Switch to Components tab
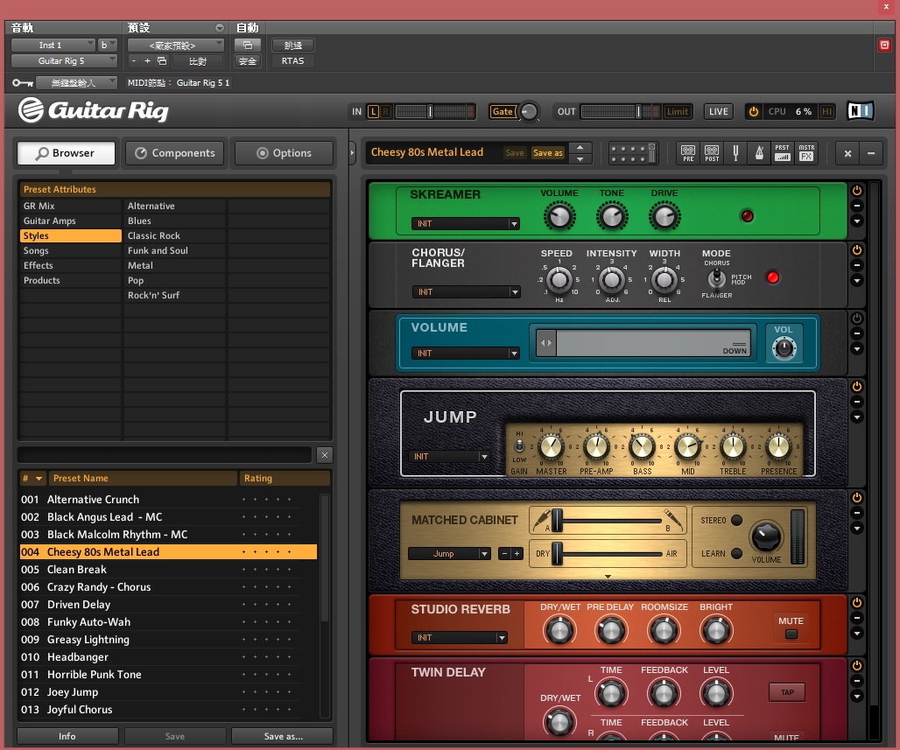900x750 pixels. point(174,153)
